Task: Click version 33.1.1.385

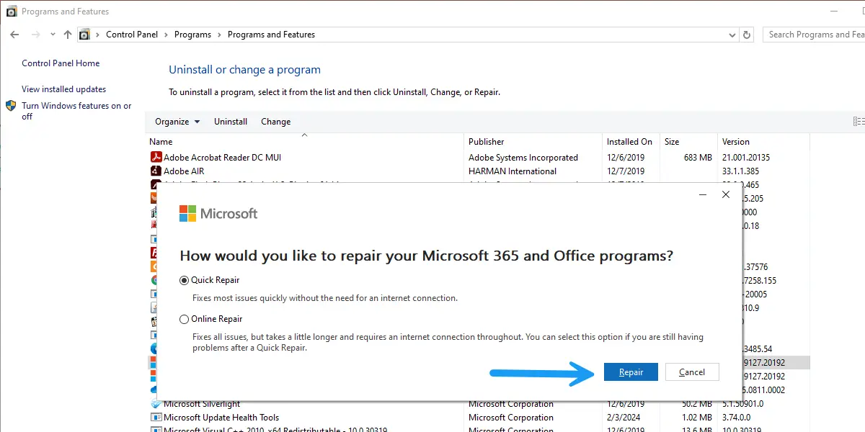Action: [x=740, y=171]
